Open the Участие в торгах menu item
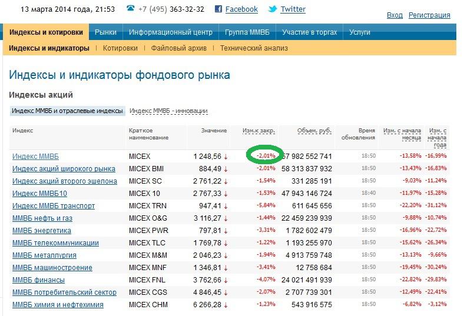Image resolution: width=464 pixels, height=316 pixels. point(310,32)
